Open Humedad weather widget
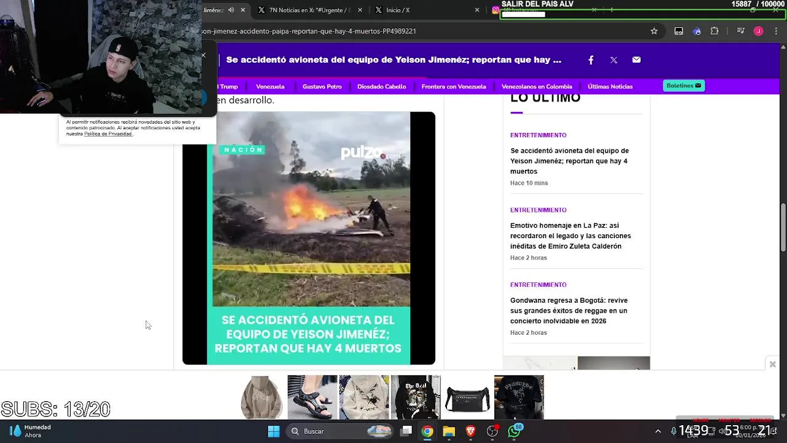This screenshot has height=443, width=787. (x=31, y=431)
